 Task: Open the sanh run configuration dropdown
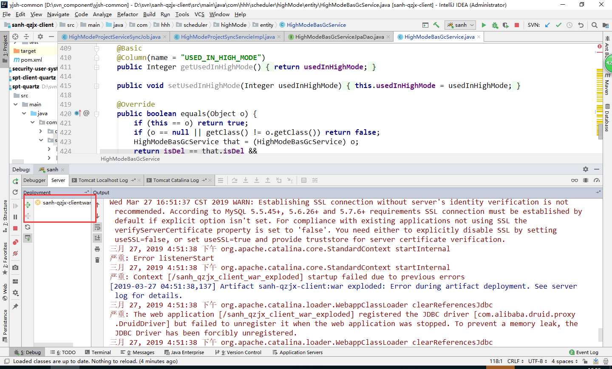pyautogui.click(x=460, y=25)
